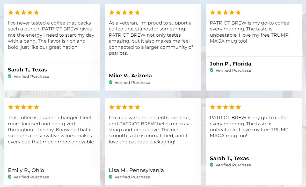Click verified shield icon beside Mike V., Arizona
This screenshot has width=306, height=187.
111,83
